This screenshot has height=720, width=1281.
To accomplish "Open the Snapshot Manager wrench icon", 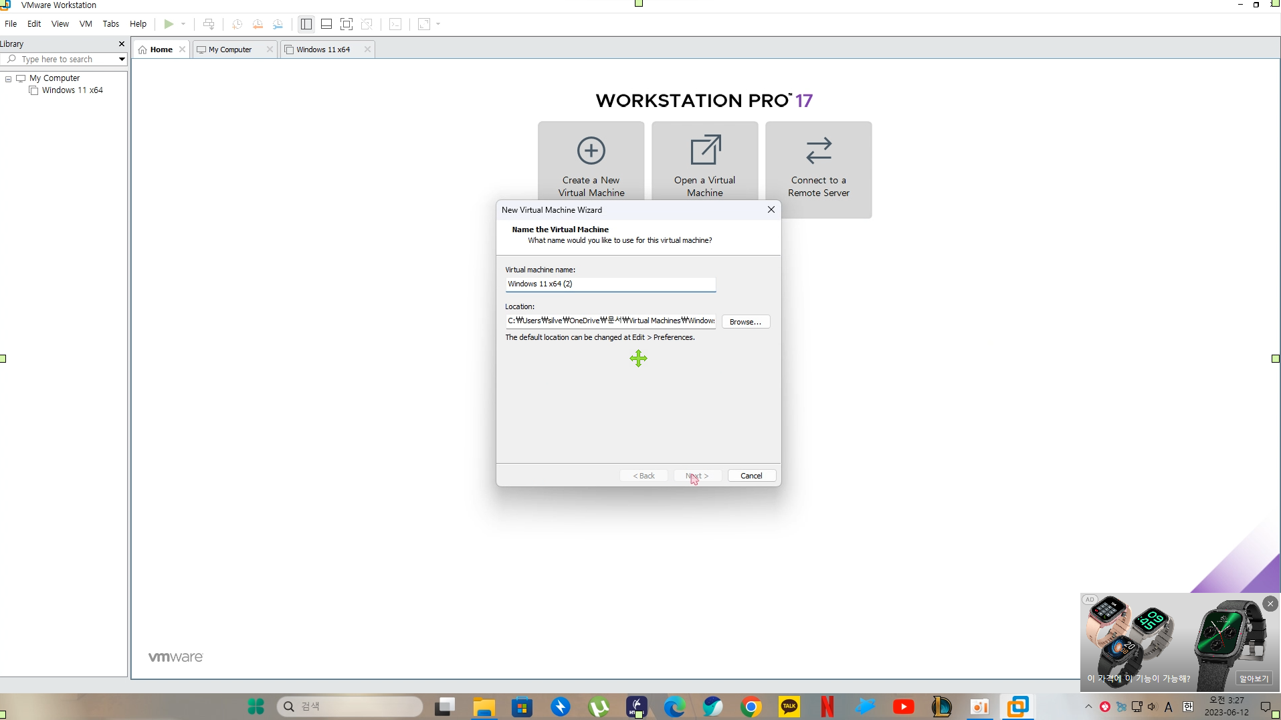I will 278,24.
